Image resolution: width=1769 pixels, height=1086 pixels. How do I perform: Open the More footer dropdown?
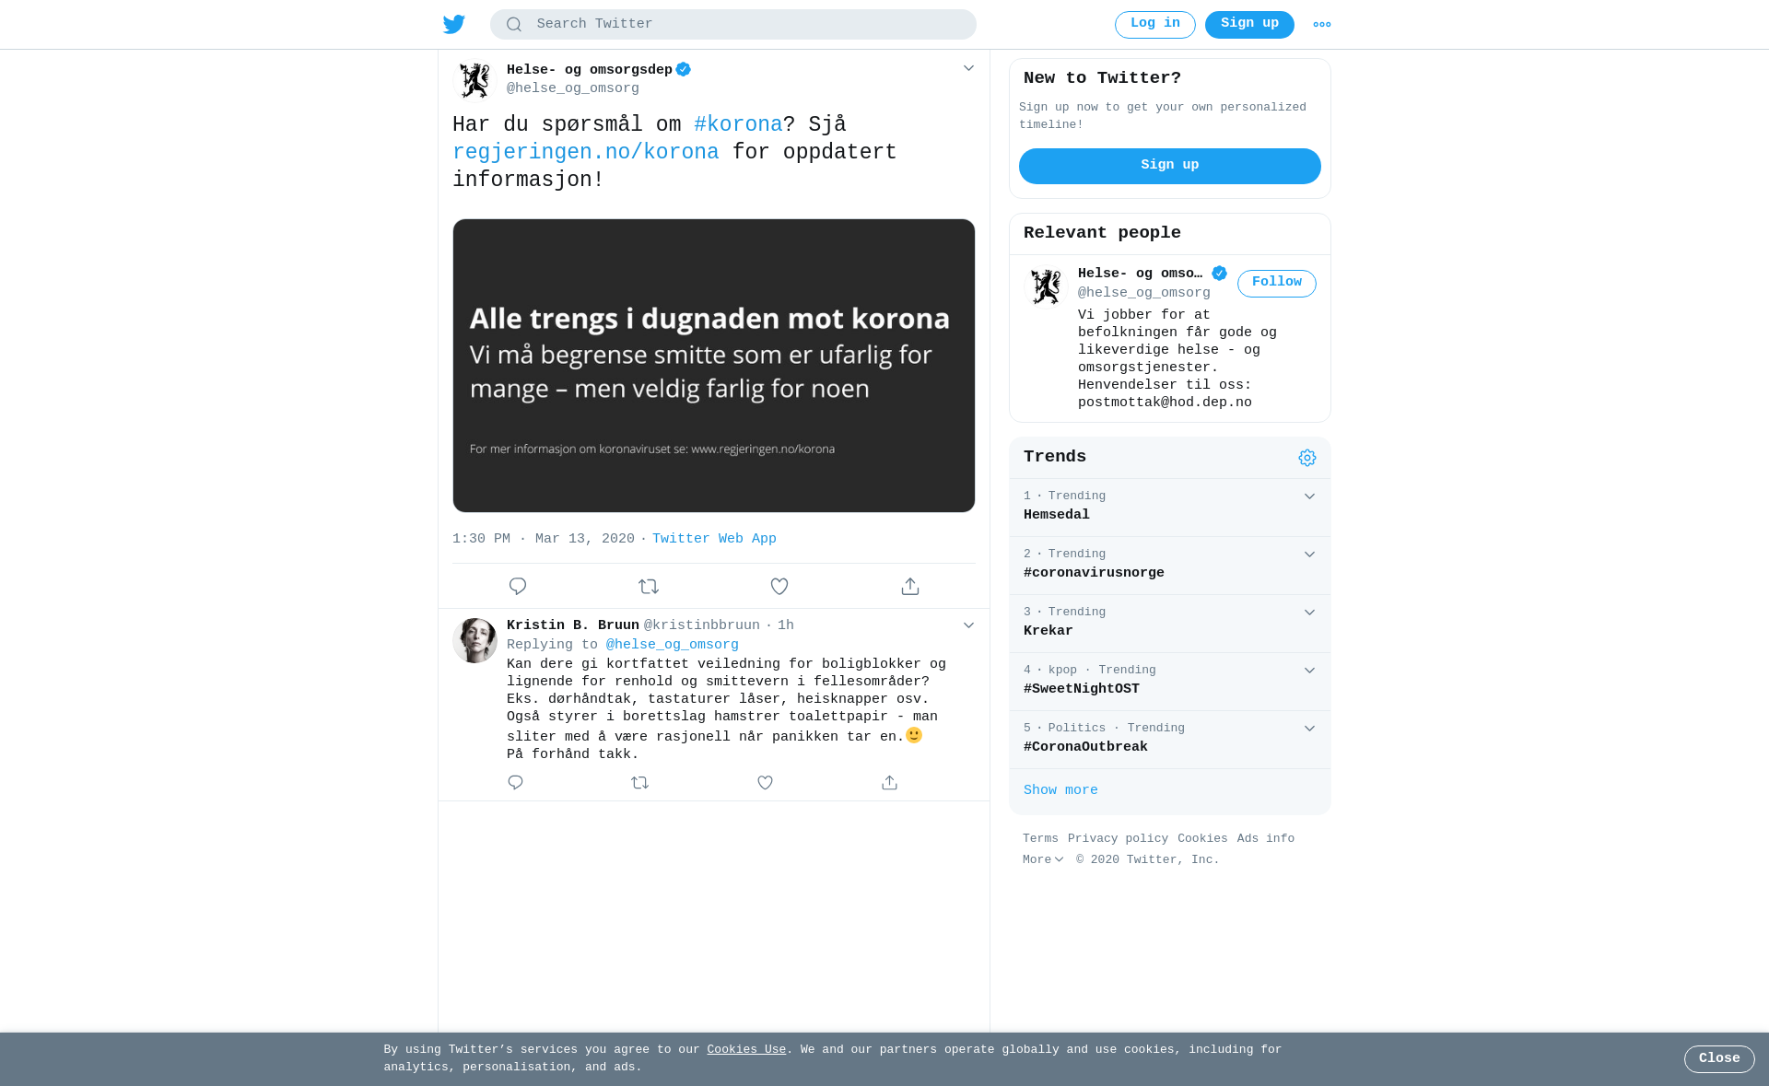click(x=1043, y=860)
